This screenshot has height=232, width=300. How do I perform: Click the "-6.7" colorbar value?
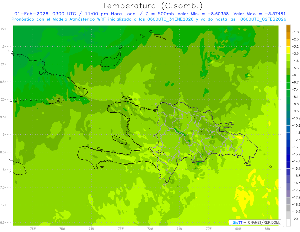point(295,82)
